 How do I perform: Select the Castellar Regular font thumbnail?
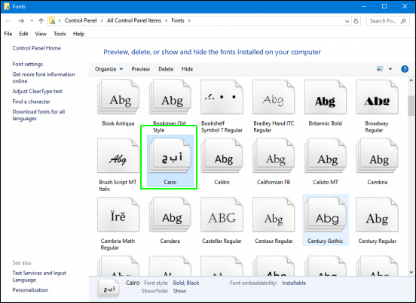222,214
